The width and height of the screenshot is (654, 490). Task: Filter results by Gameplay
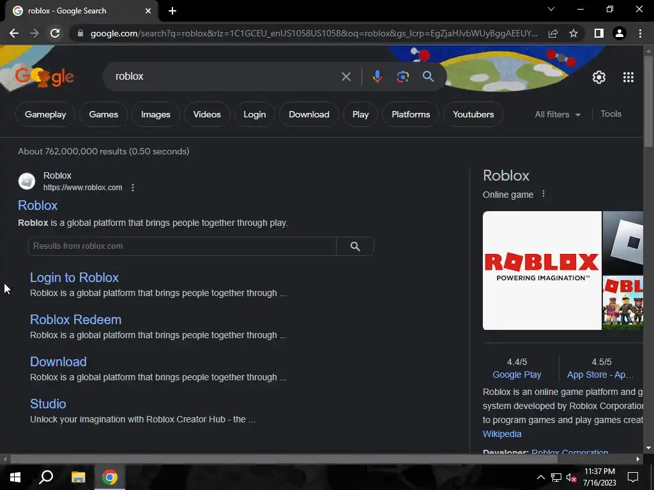pos(45,114)
